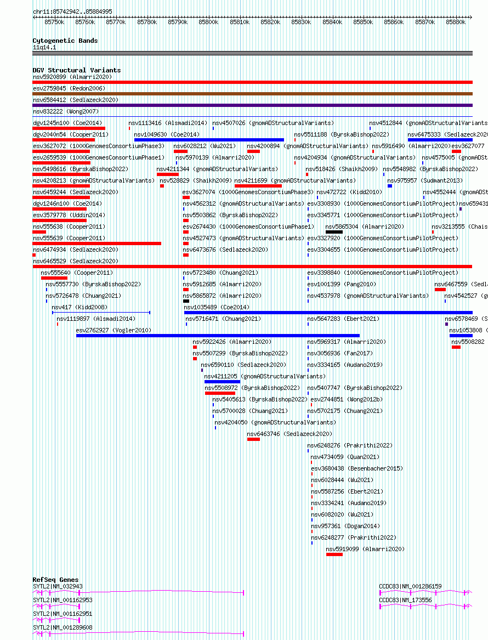This screenshot has width=488, height=640.
Task: Click dgv1246n100 (Coe2014) label
Action: coord(67,203)
